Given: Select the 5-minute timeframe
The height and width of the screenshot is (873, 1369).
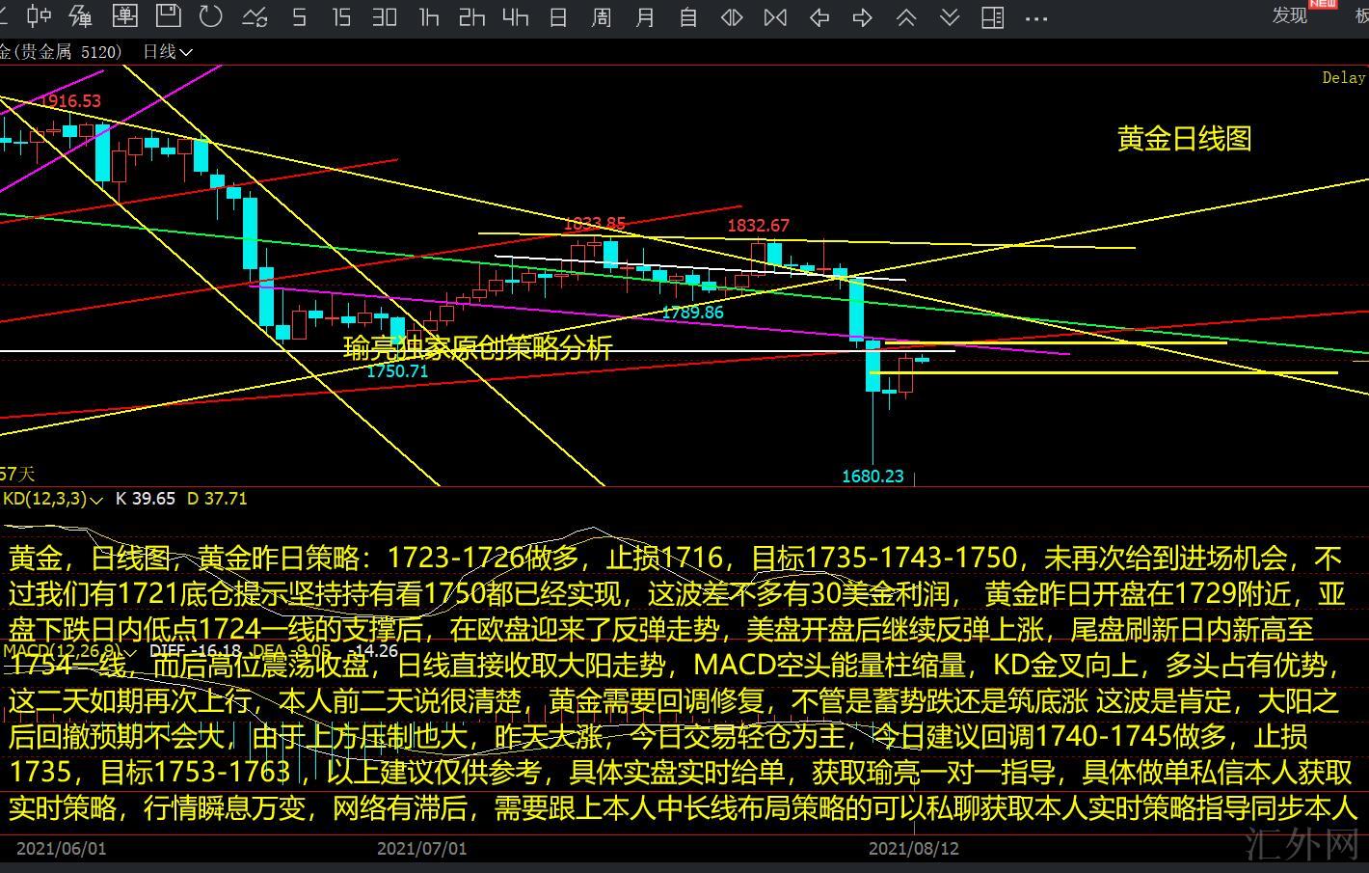Looking at the screenshot, I should click(299, 17).
